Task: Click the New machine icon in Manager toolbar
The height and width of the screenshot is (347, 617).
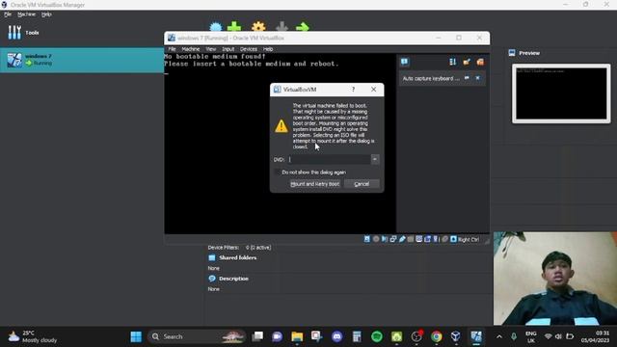Action: click(x=216, y=27)
